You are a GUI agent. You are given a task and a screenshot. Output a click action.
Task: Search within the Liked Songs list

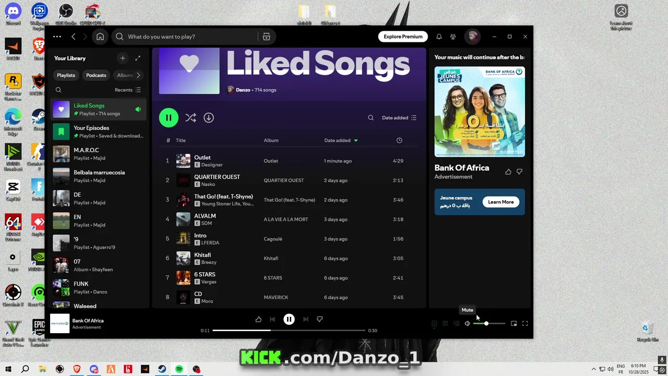371,118
